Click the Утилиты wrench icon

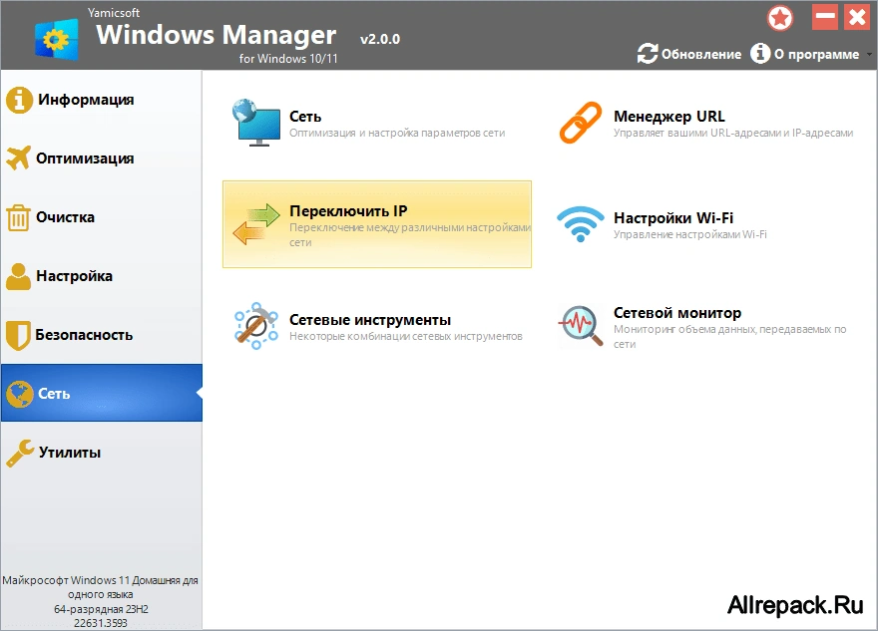point(20,453)
